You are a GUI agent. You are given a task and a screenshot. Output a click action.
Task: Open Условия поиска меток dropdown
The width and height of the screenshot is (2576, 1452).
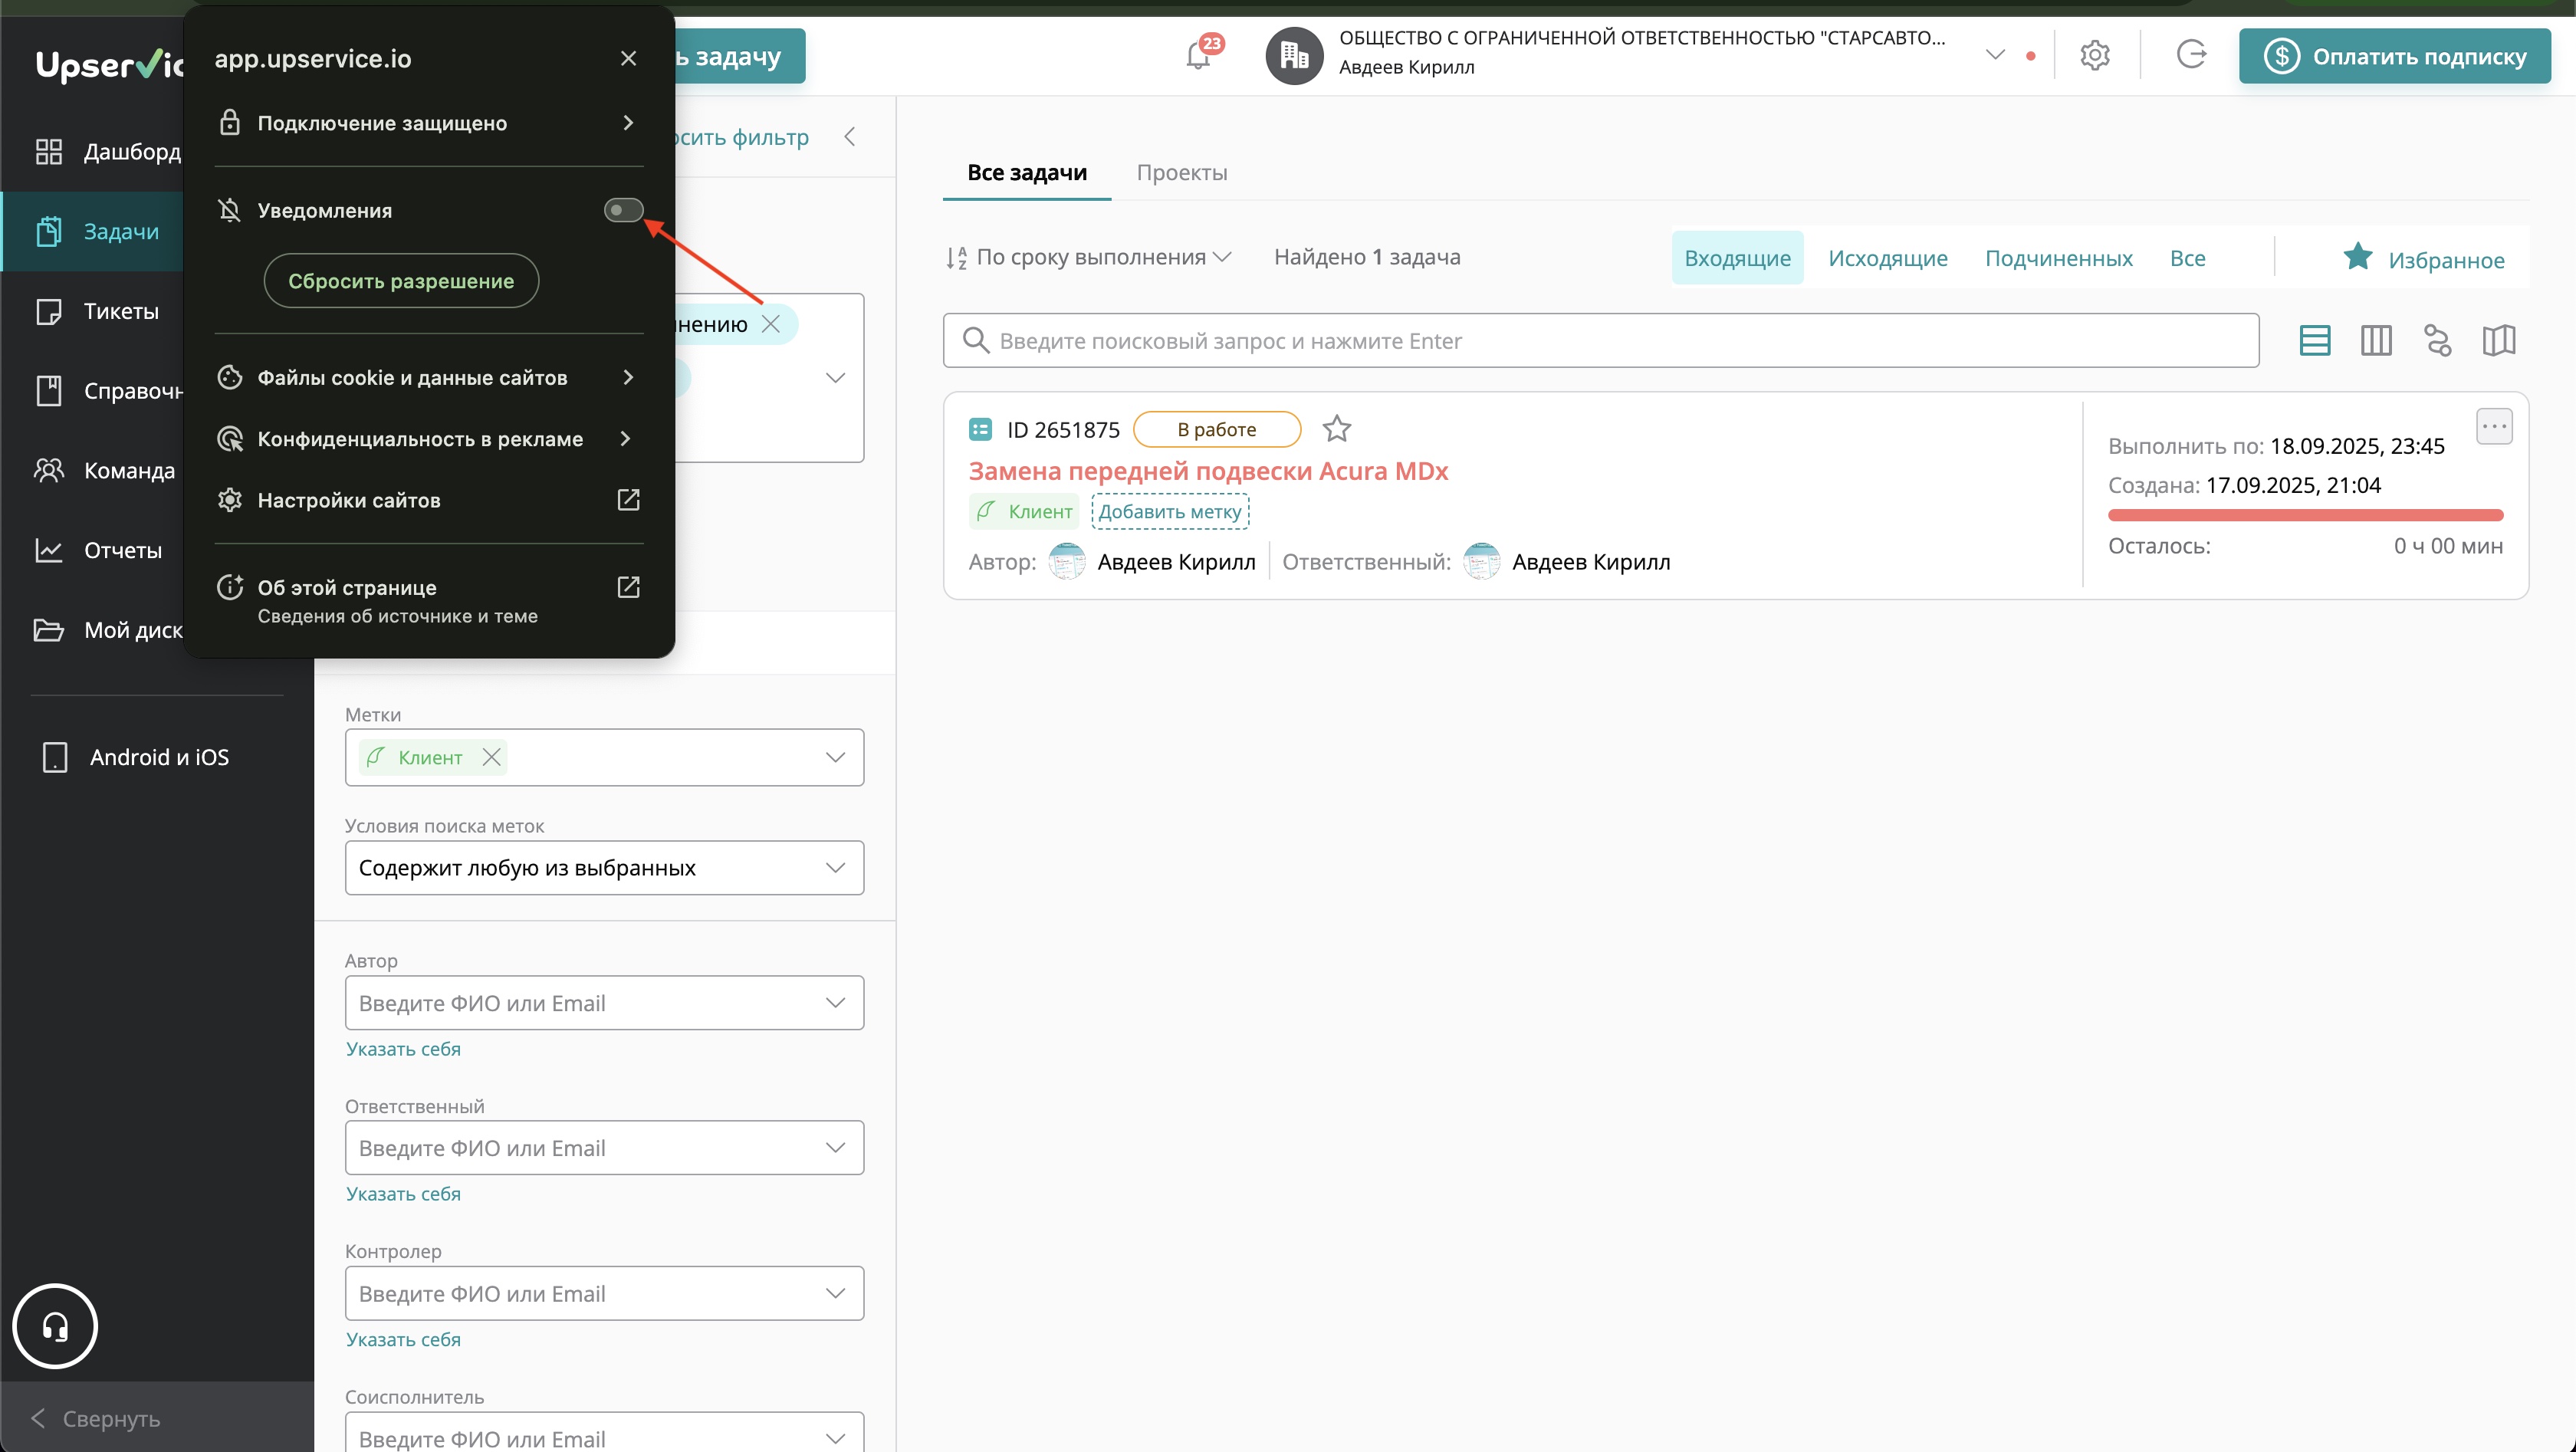pos(604,868)
